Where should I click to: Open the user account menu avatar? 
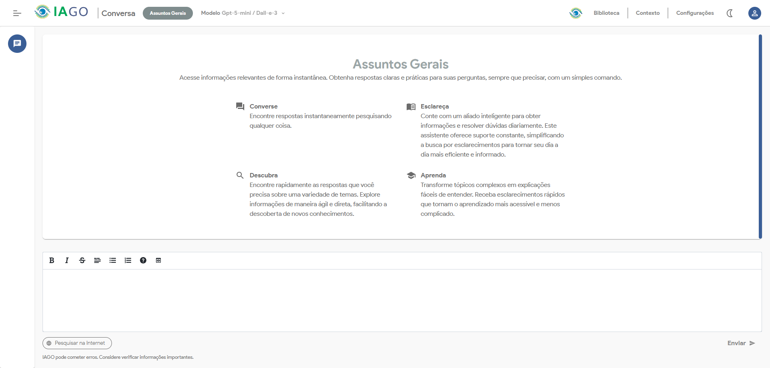coord(754,13)
